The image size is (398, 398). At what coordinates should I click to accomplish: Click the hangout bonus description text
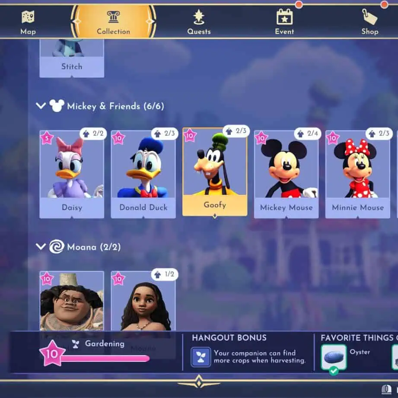click(259, 357)
